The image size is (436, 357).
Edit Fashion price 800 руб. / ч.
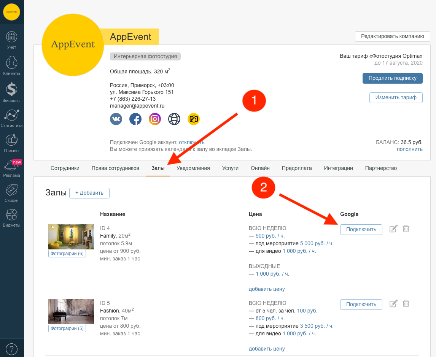coord(270,318)
